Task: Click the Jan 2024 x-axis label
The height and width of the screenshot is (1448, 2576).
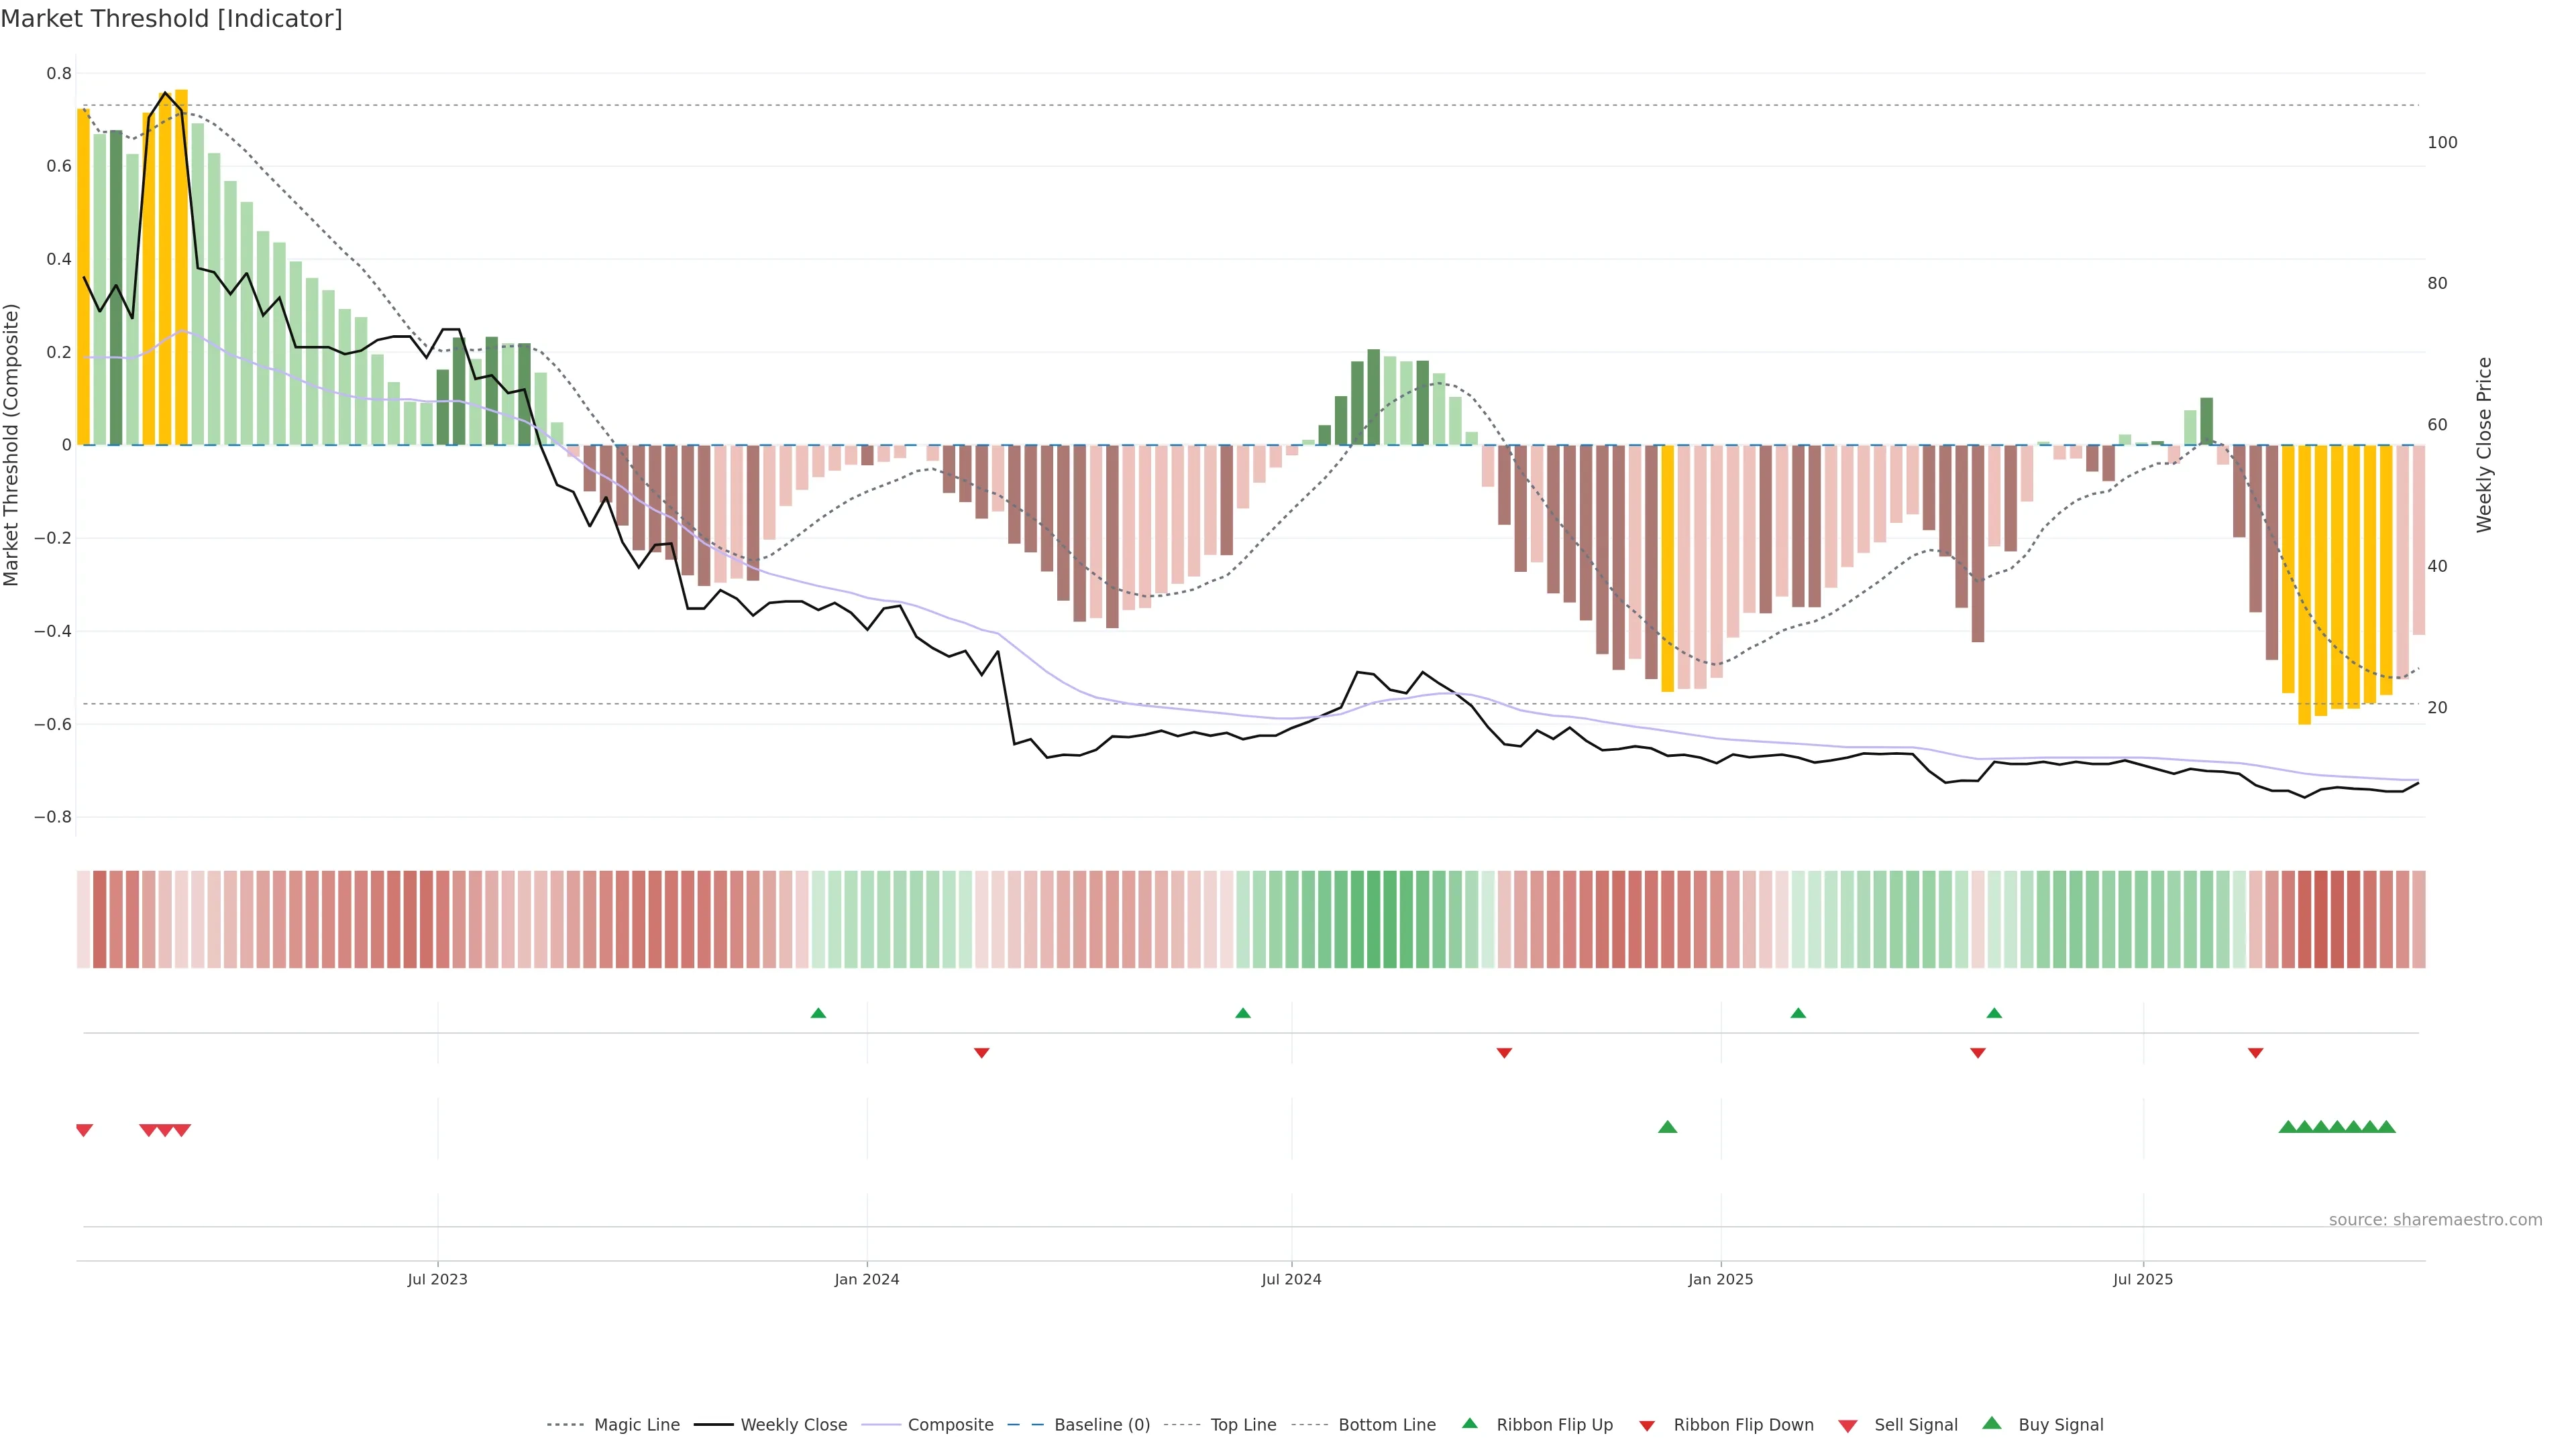Action: [866, 1279]
